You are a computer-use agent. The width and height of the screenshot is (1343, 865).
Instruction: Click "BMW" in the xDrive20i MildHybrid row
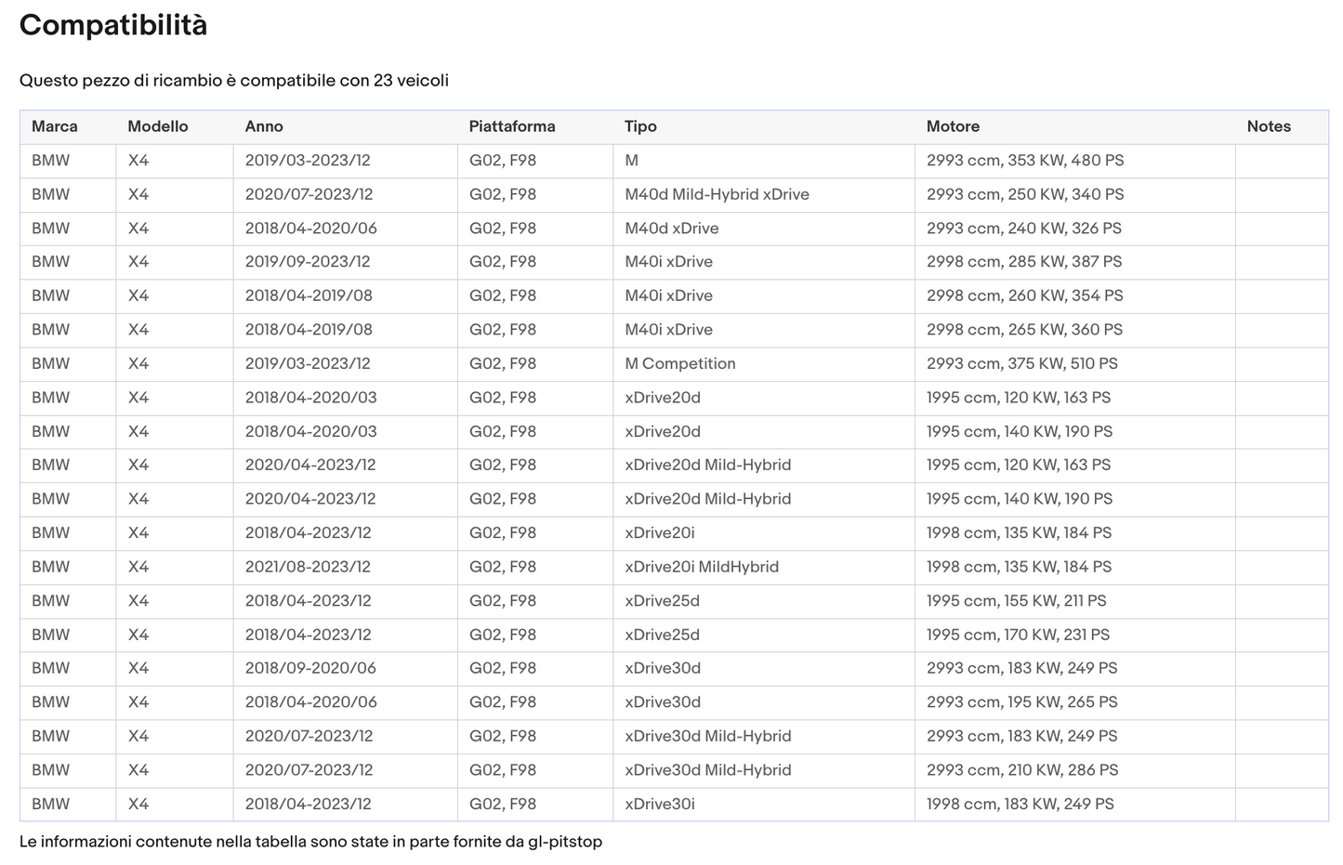point(50,567)
